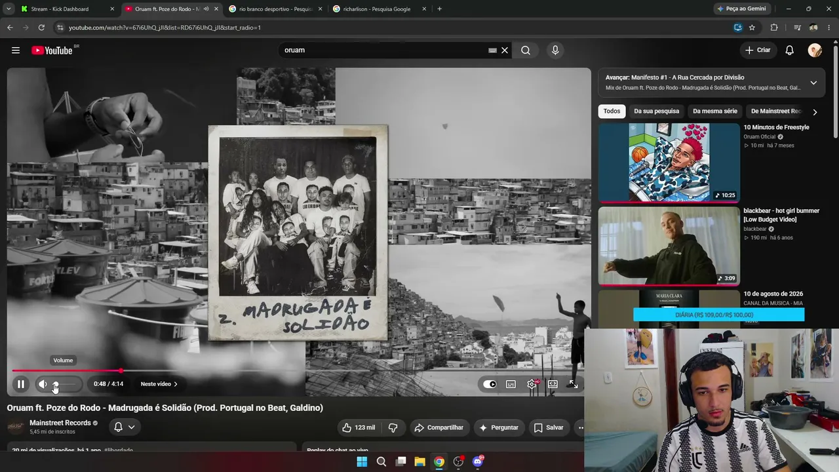Switch to the "richarlison - Pesquisa Google" tab
Screen dimensions: 839x472
379,9
